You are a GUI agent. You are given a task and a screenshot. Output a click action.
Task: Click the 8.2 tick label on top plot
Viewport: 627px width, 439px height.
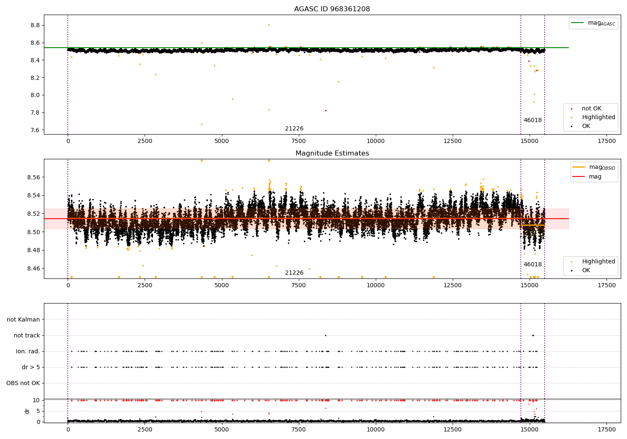pyautogui.click(x=35, y=78)
